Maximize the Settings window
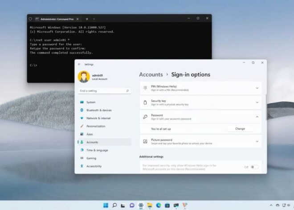The height and width of the screenshot is (210, 294). (253, 63)
